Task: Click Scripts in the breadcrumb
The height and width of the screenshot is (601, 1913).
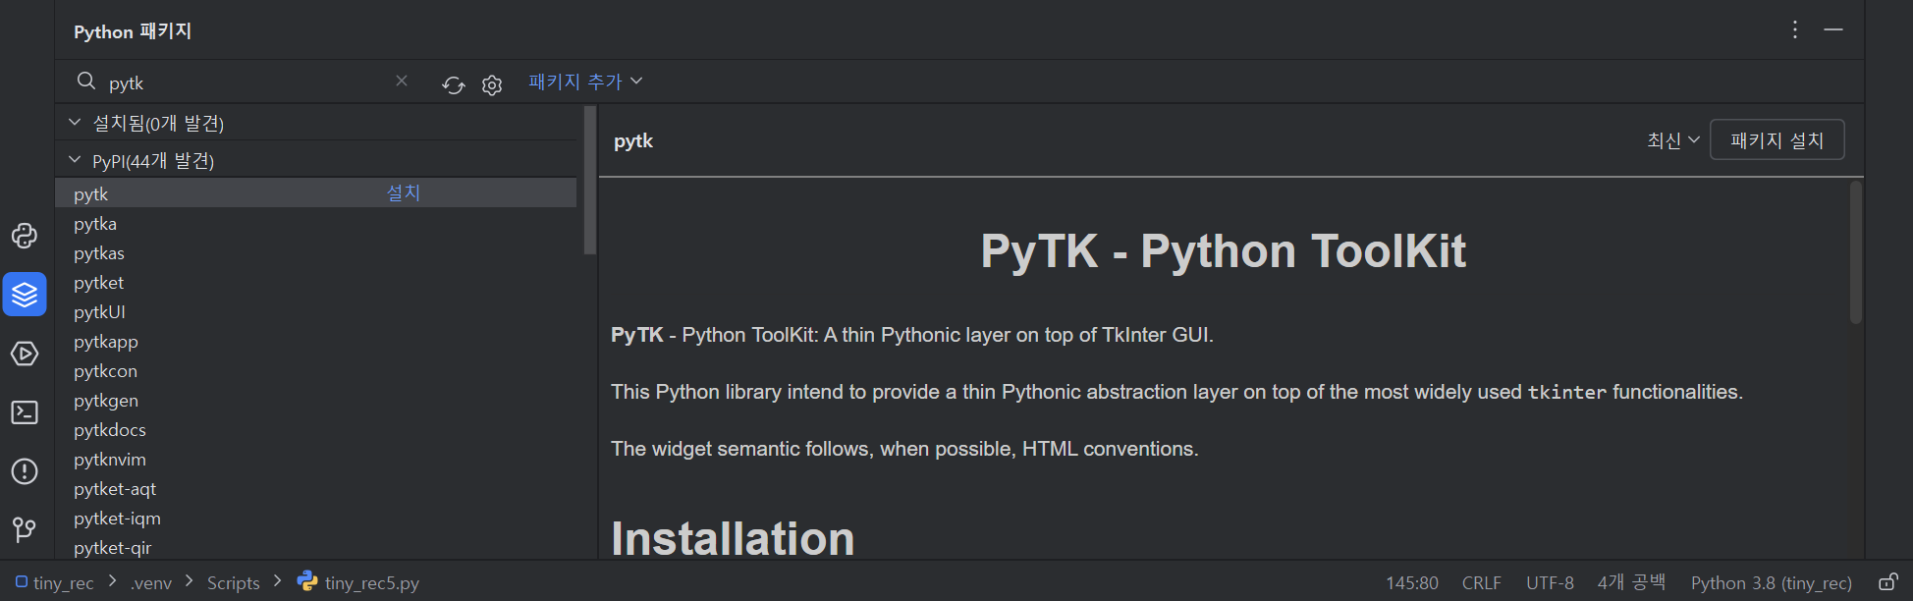Action: pyautogui.click(x=234, y=582)
